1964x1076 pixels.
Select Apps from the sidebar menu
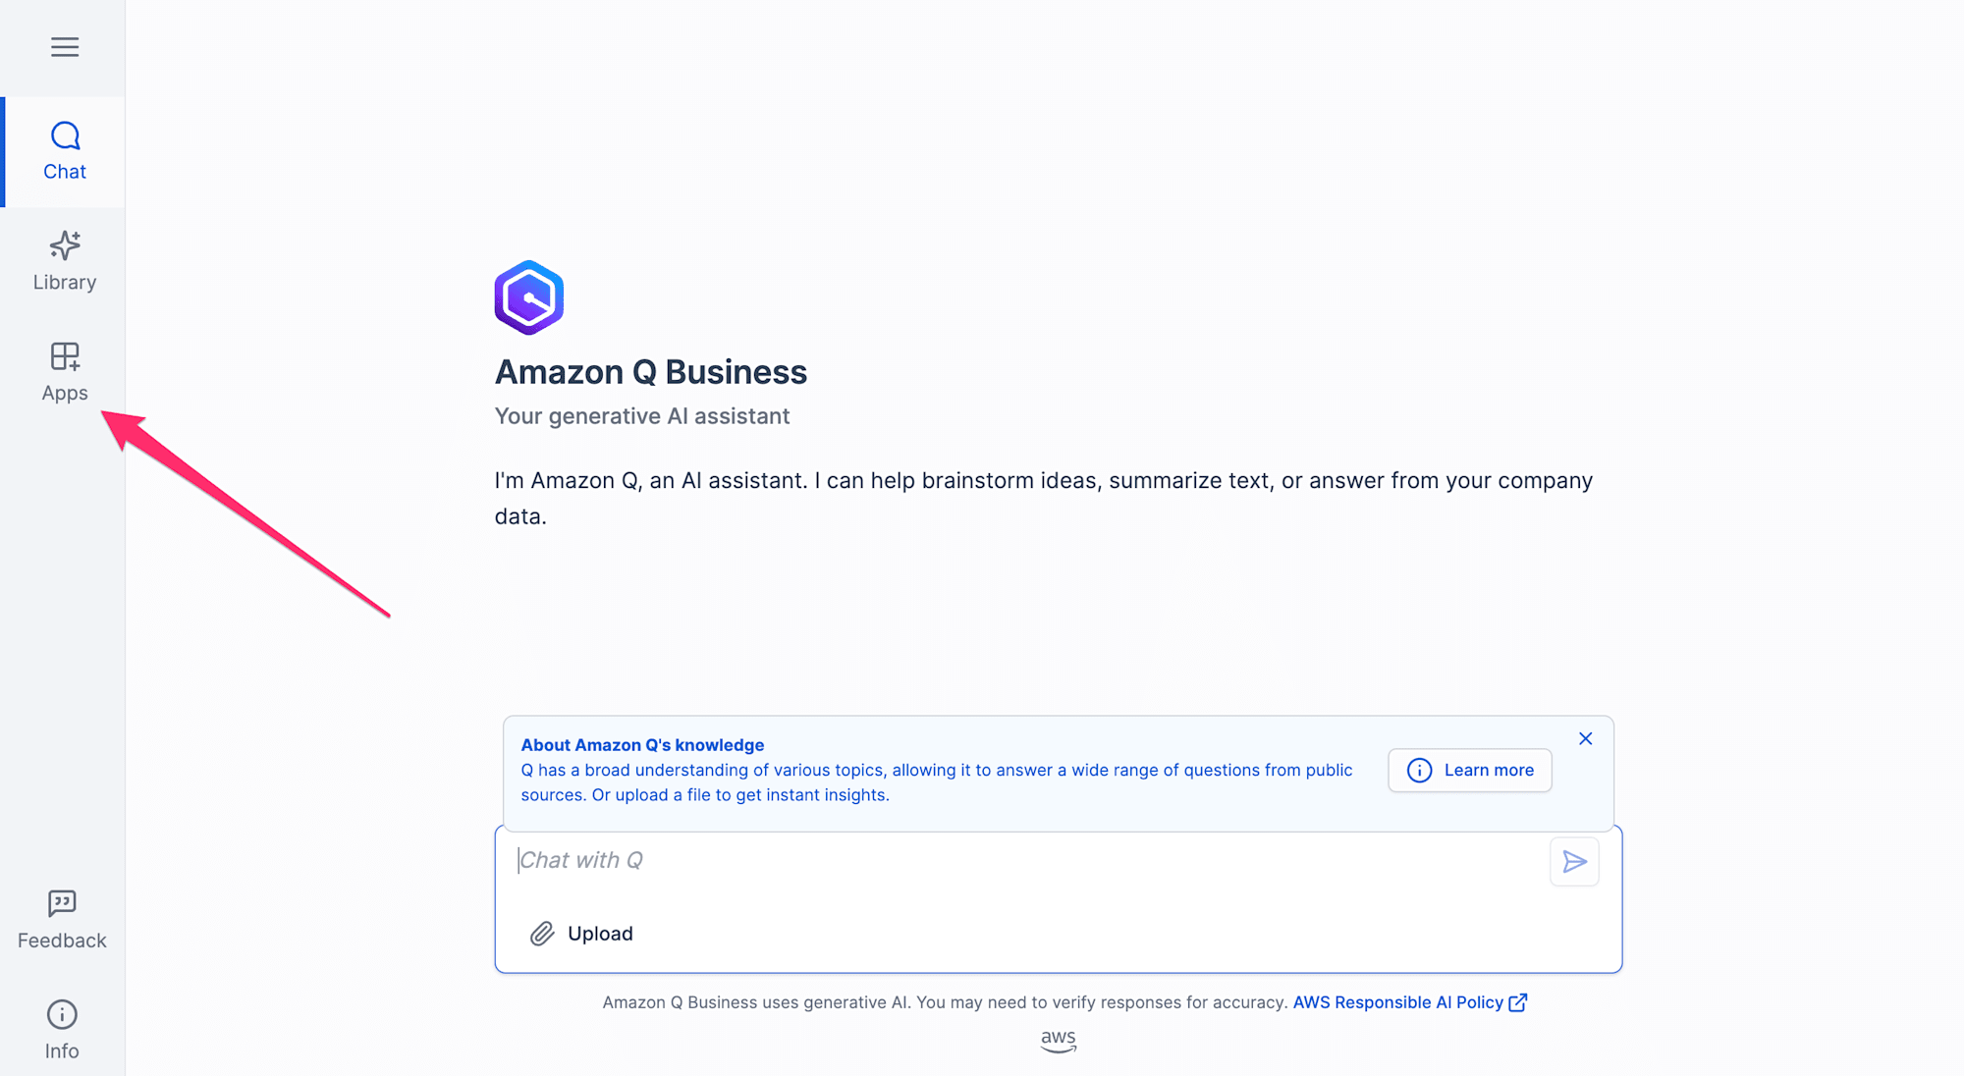pos(65,371)
